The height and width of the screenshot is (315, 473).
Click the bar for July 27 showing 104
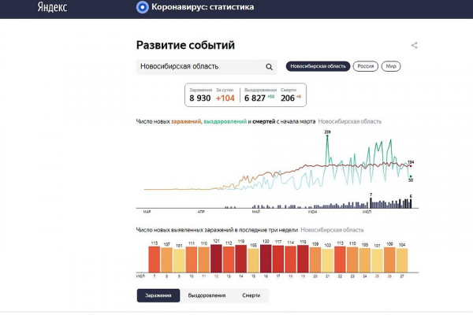[401, 259]
